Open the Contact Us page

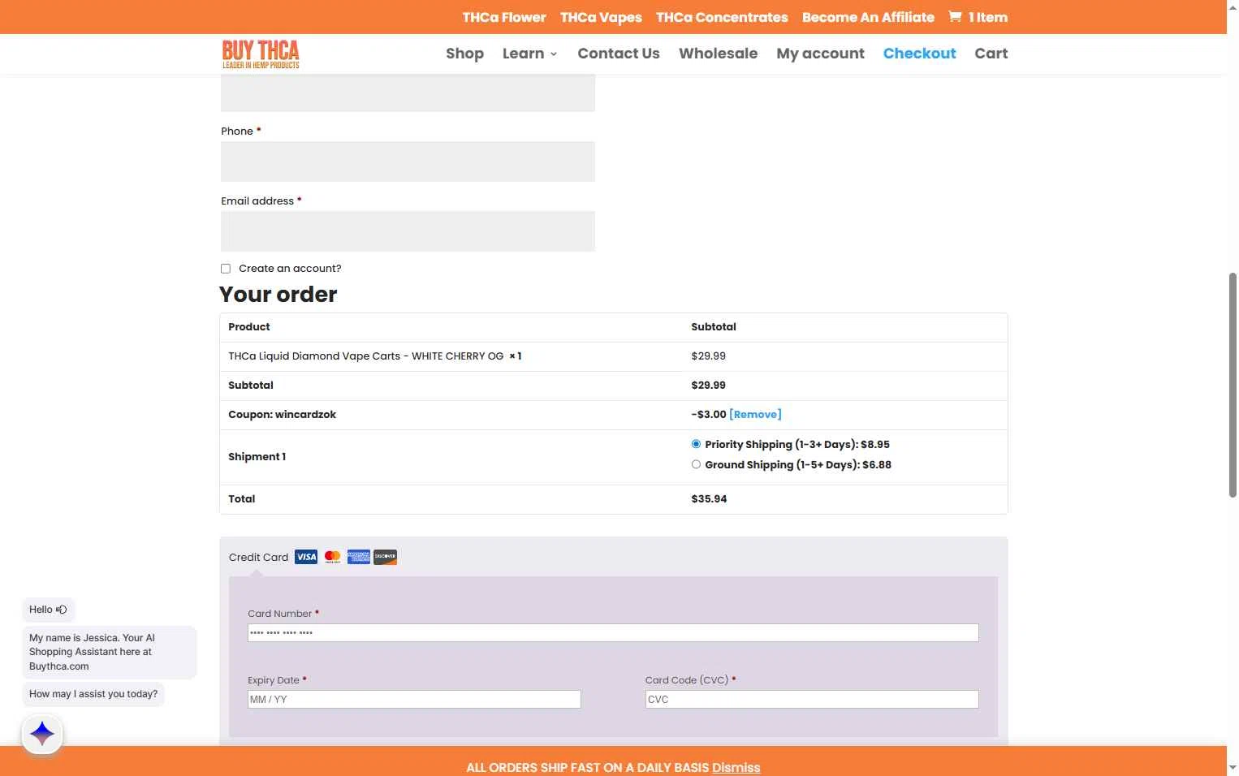click(619, 54)
